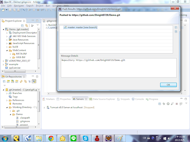Expand the eDM67RM_2015_07 project
Viewport: 190px width, 142px height.
pos(3,61)
